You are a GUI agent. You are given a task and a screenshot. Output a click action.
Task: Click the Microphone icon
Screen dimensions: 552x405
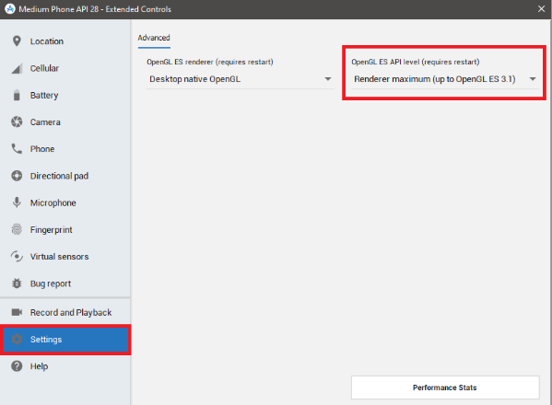click(x=17, y=202)
